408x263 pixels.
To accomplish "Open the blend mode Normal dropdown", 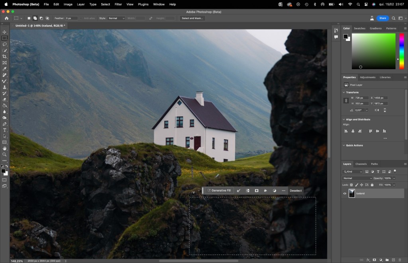I will click(357, 178).
